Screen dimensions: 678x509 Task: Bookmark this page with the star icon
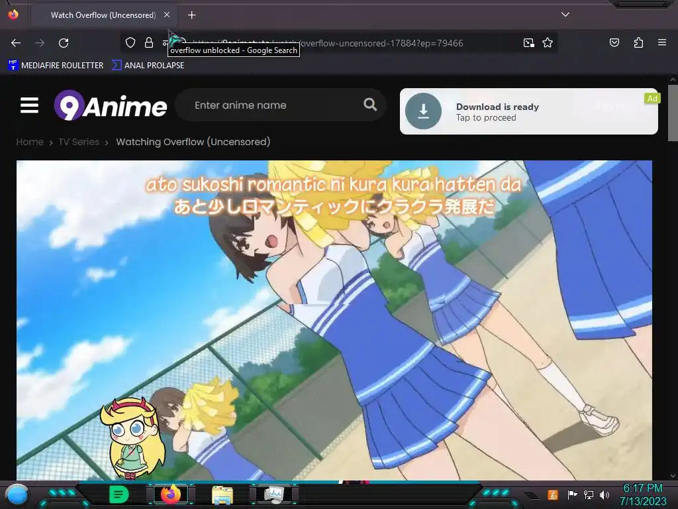coord(548,43)
